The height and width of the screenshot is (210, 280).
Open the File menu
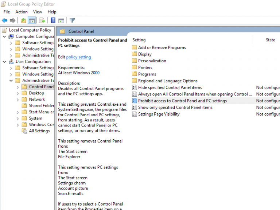point(7,12)
